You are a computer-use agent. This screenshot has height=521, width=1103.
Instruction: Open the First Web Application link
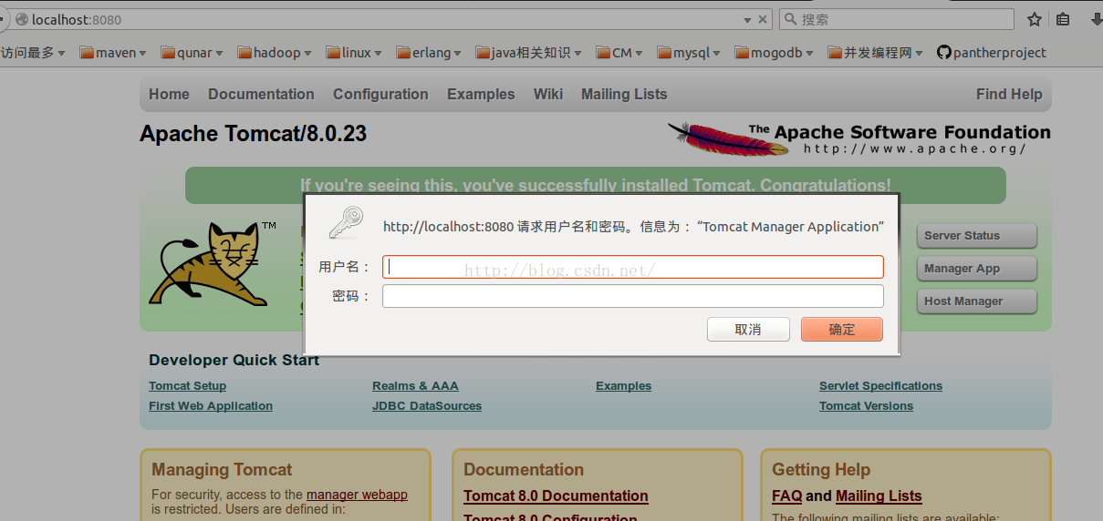point(211,406)
